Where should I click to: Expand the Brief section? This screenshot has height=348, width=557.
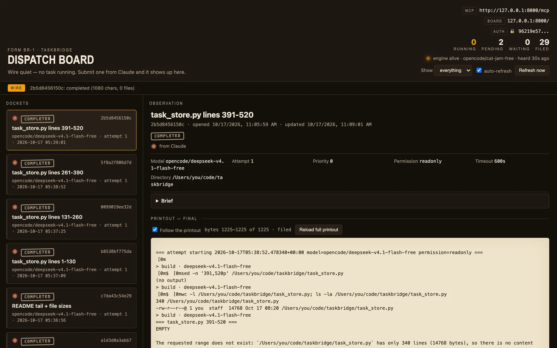click(350, 201)
